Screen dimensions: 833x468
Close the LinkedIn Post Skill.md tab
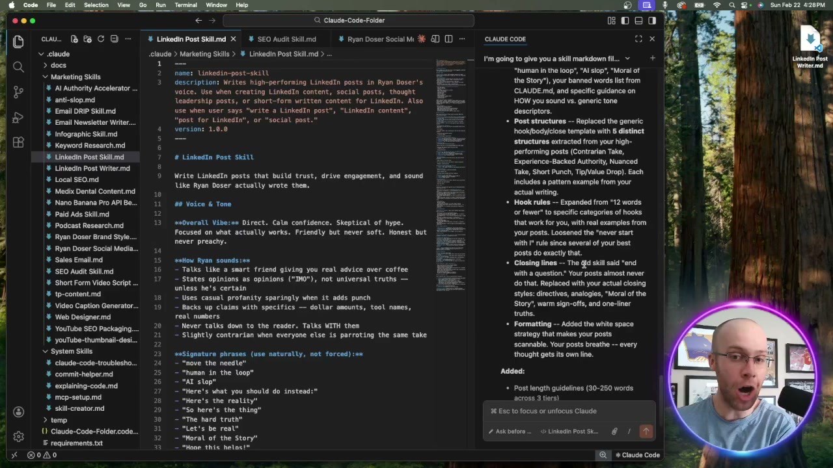[x=233, y=39]
